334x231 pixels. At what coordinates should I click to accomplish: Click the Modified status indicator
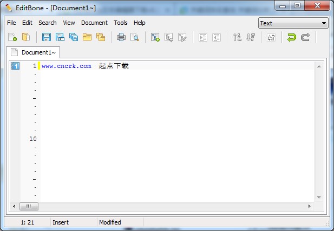click(110, 222)
